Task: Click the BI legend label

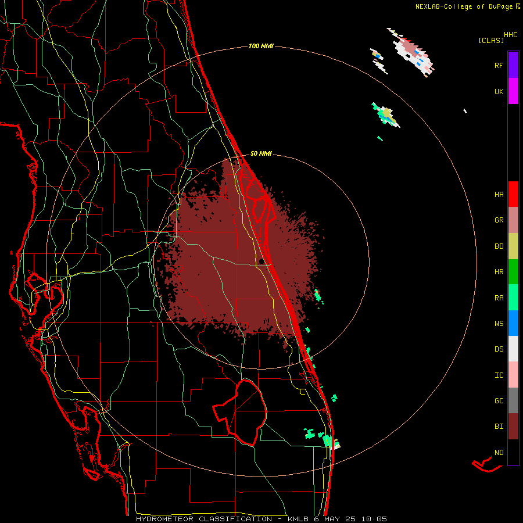Action: (x=499, y=427)
